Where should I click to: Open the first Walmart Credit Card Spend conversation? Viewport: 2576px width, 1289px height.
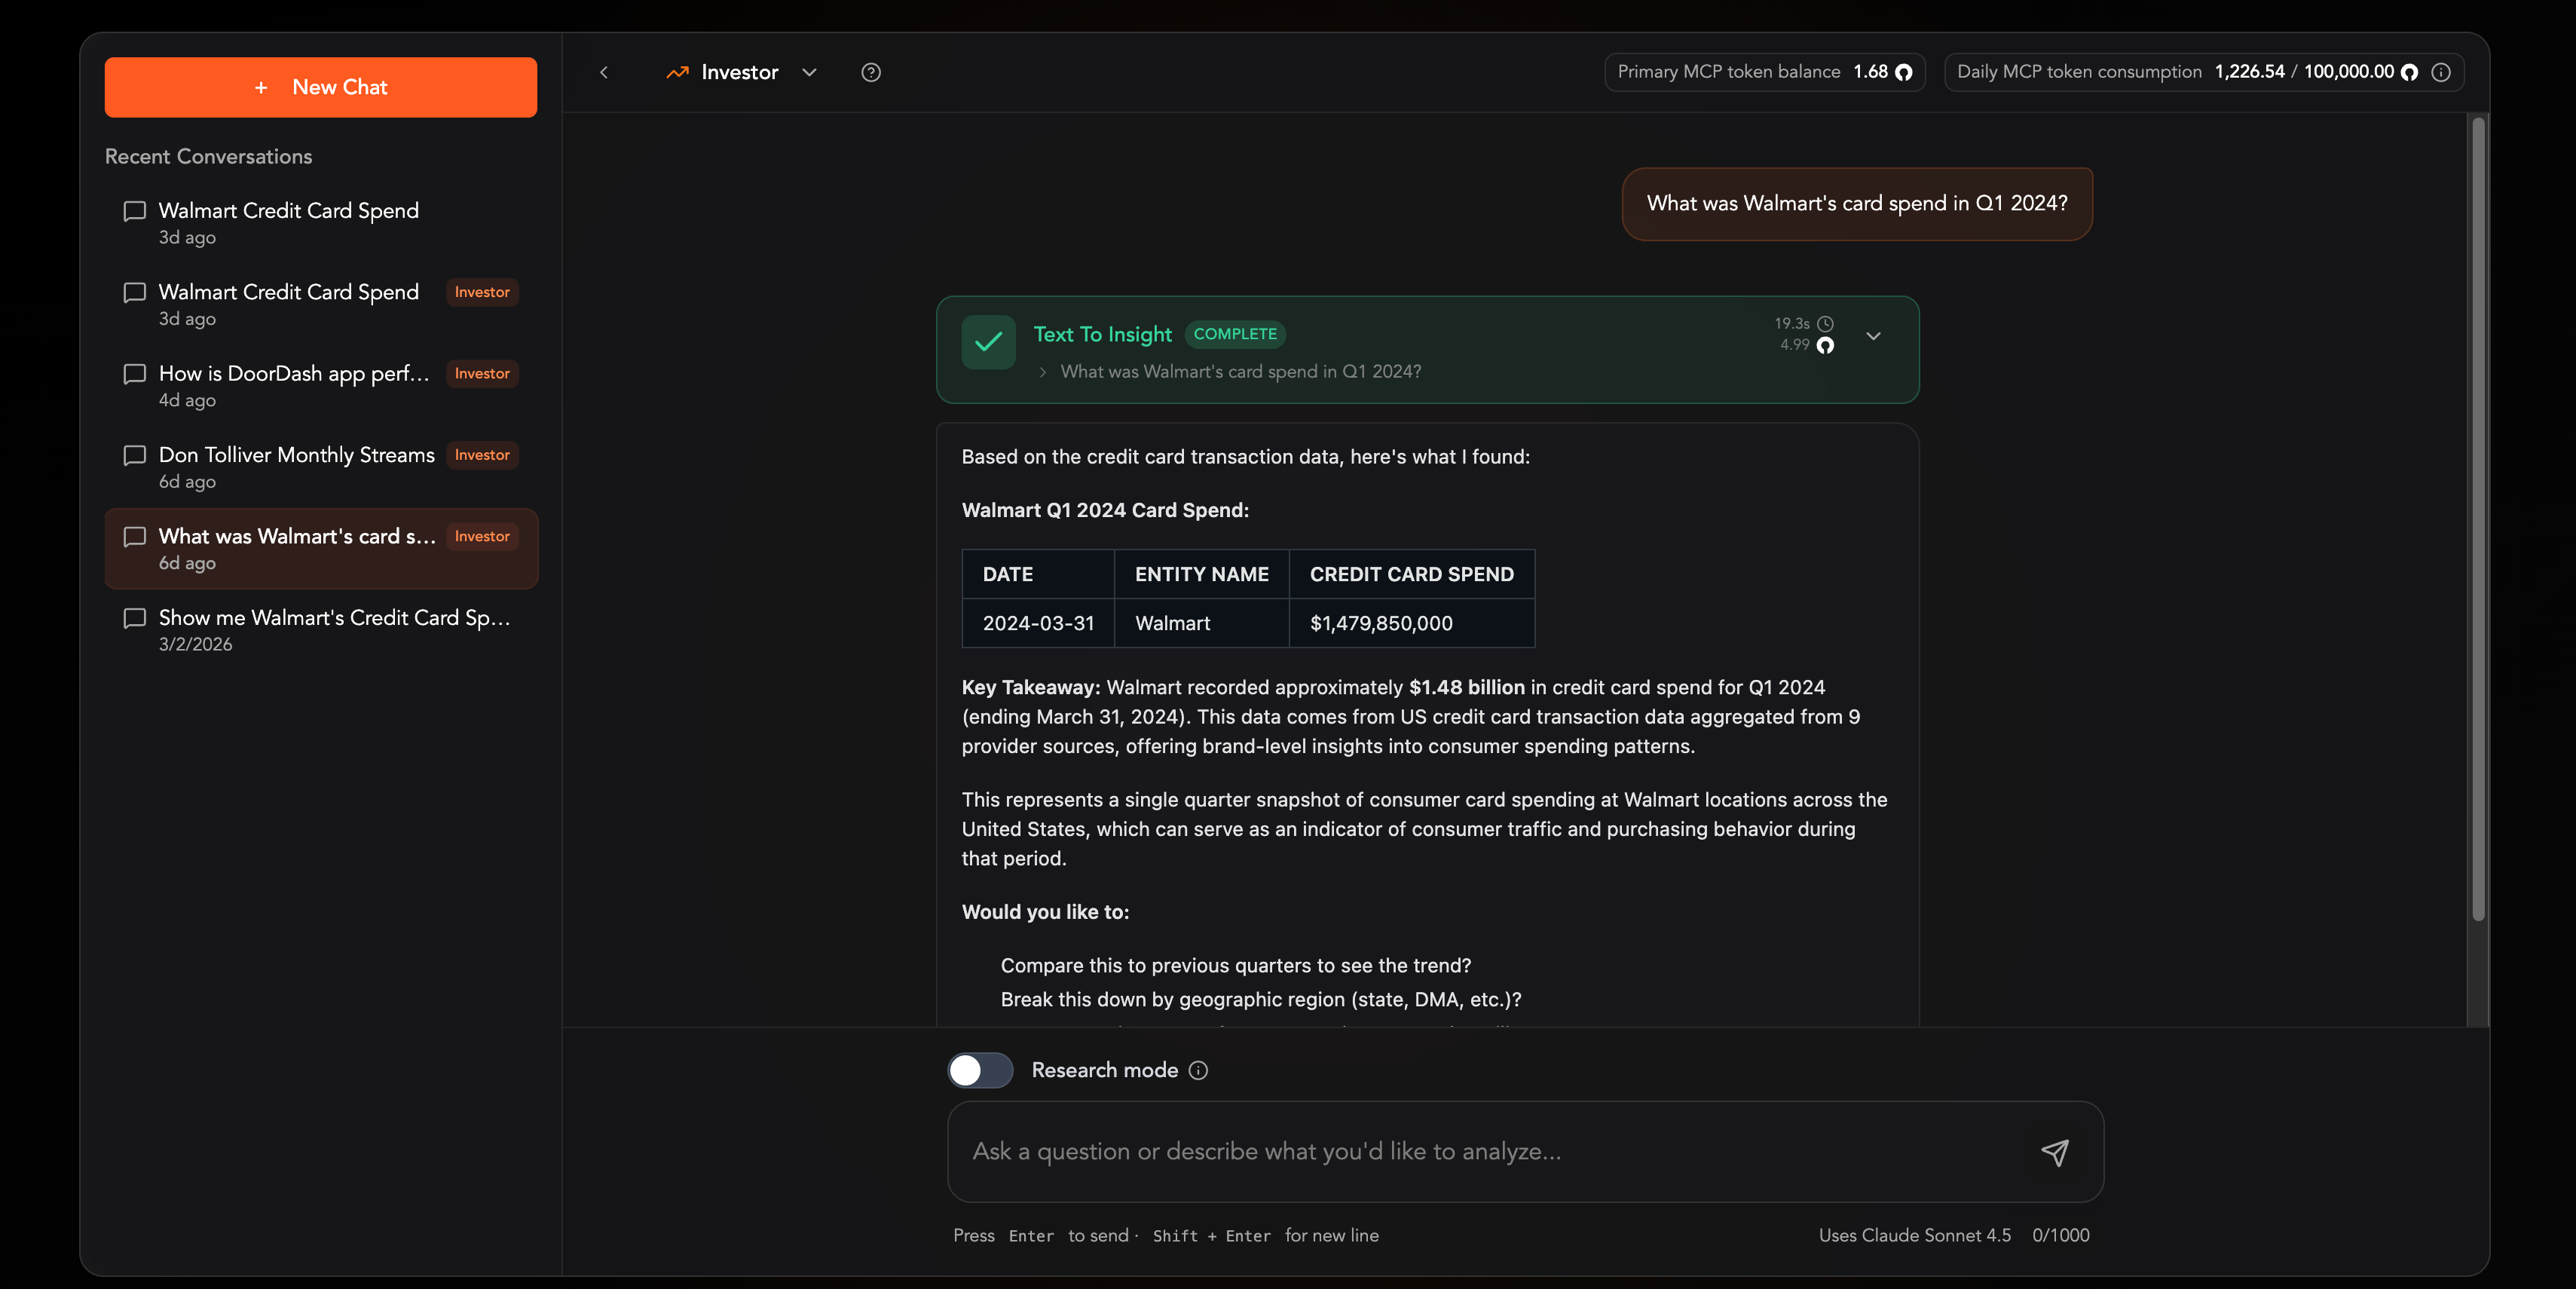tap(288, 211)
